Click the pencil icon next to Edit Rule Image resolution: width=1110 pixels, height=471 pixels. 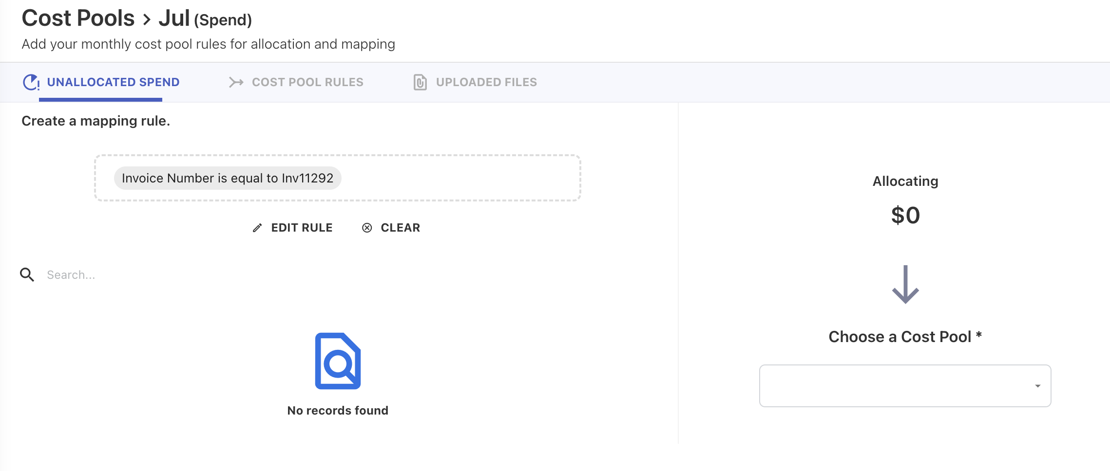[257, 228]
